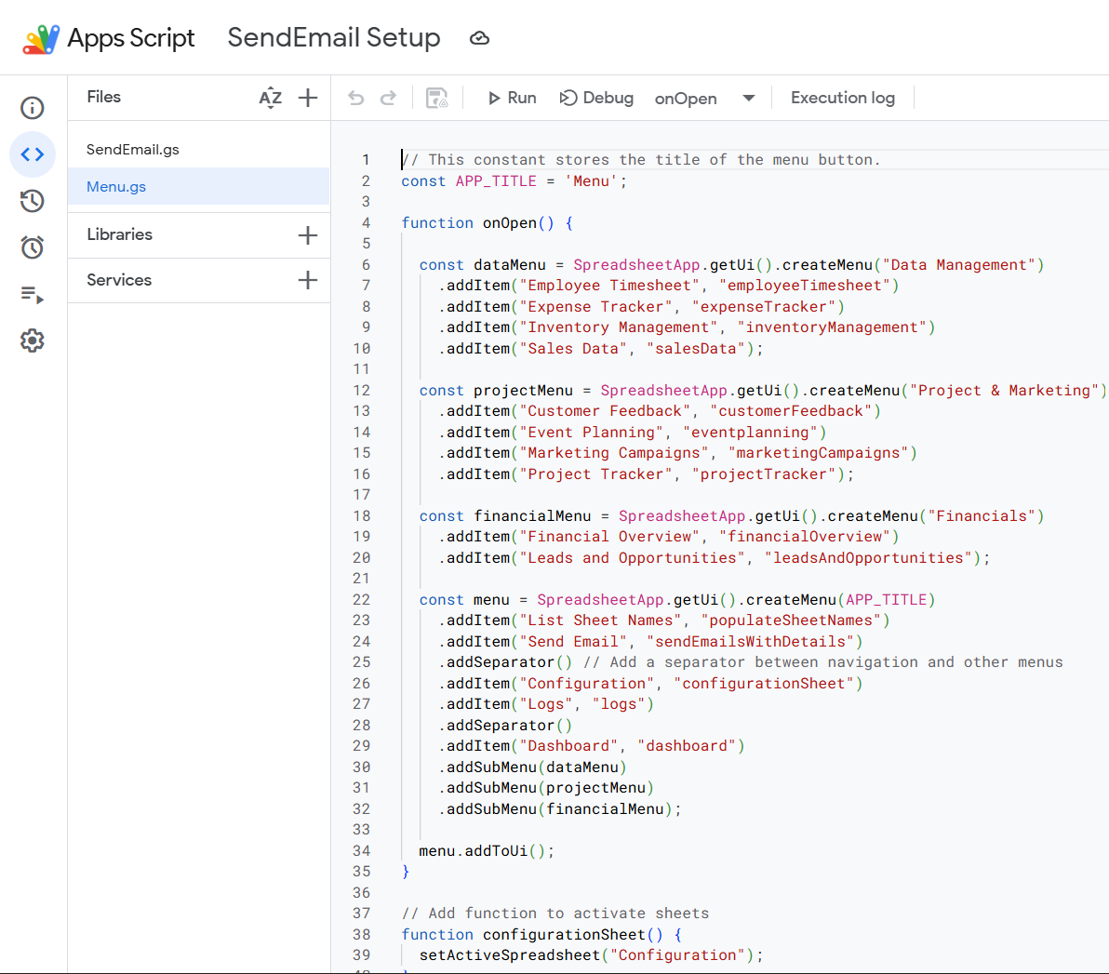
Task: Click line number 22 in the gutter
Action: click(361, 600)
